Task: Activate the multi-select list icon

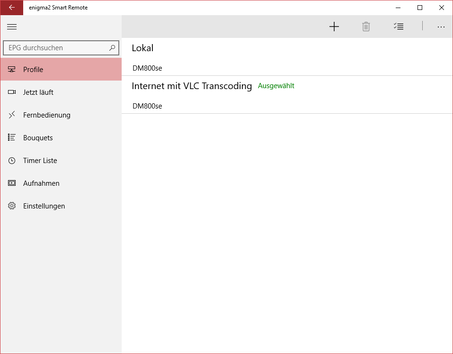Action: tap(399, 27)
